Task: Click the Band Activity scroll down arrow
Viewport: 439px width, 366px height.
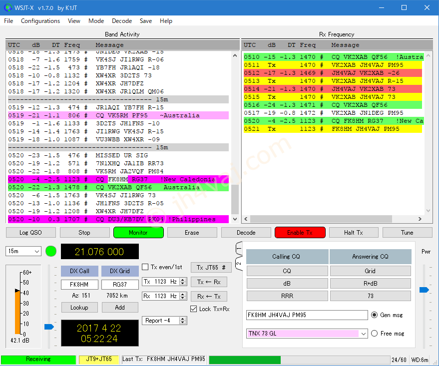Action: click(235, 219)
